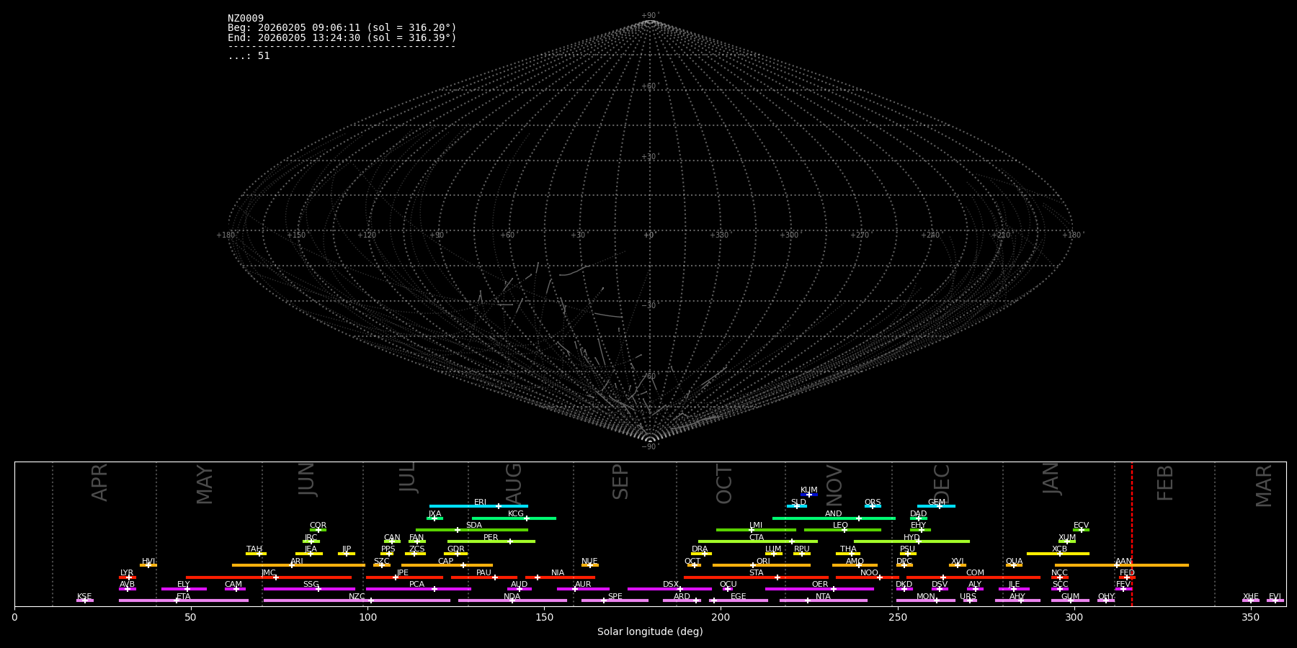Select the ECV shower label

tap(1081, 526)
